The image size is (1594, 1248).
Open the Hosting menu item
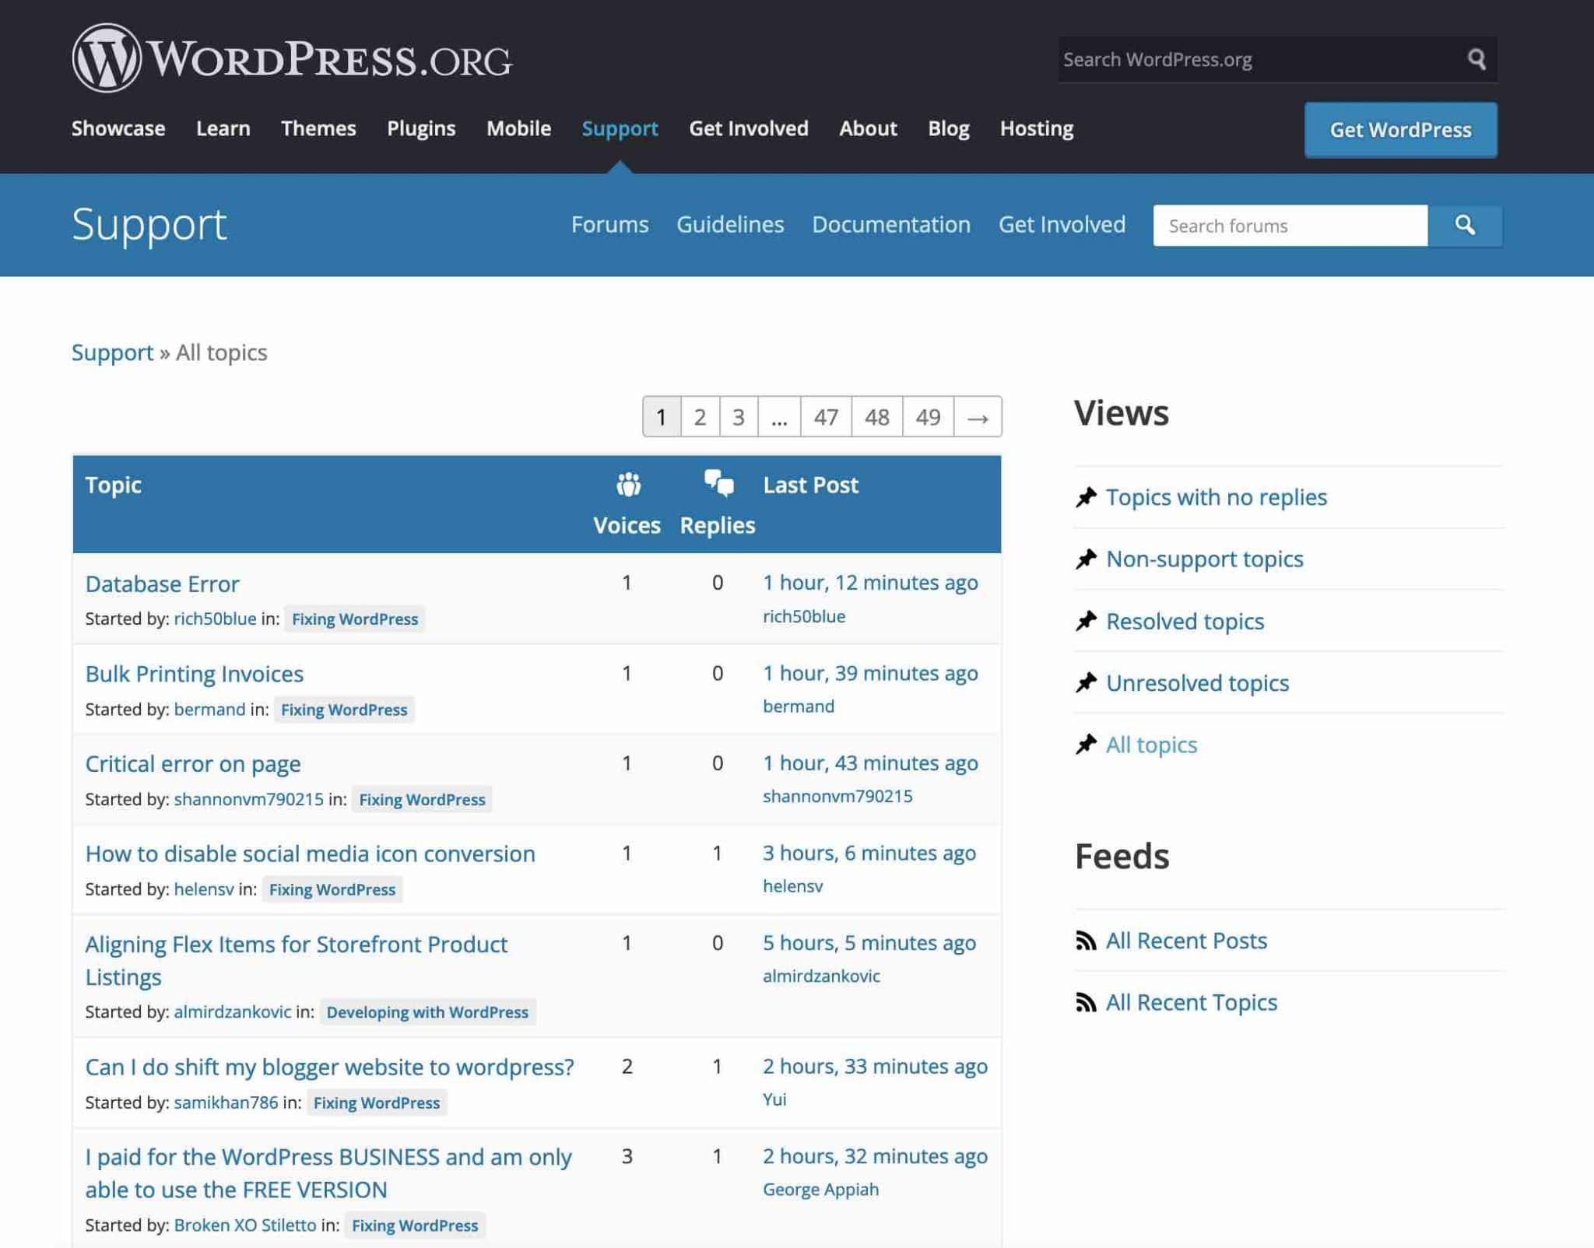(1037, 128)
